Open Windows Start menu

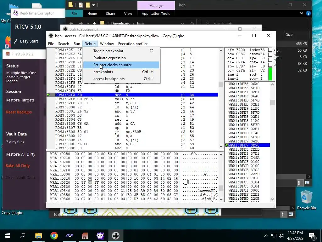click(x=8, y=236)
